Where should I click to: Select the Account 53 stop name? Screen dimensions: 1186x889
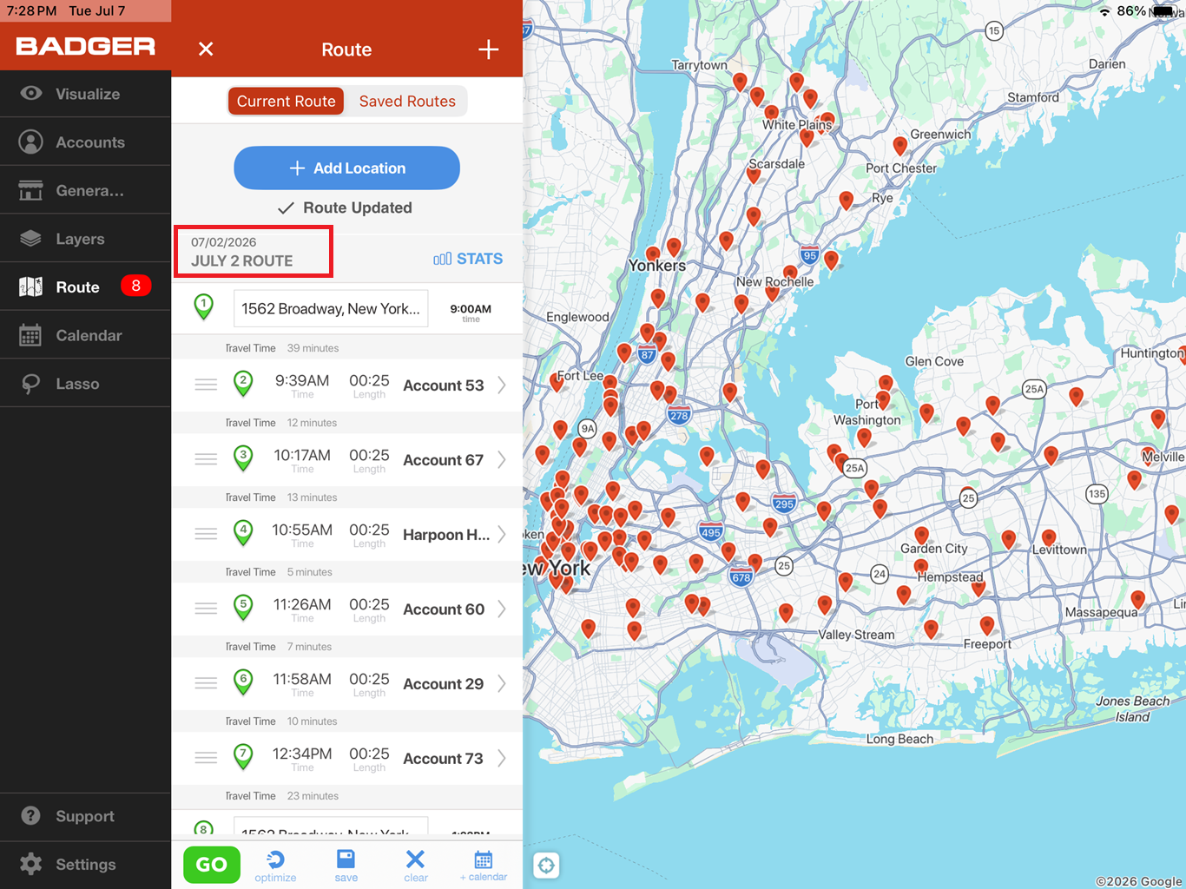(x=444, y=385)
